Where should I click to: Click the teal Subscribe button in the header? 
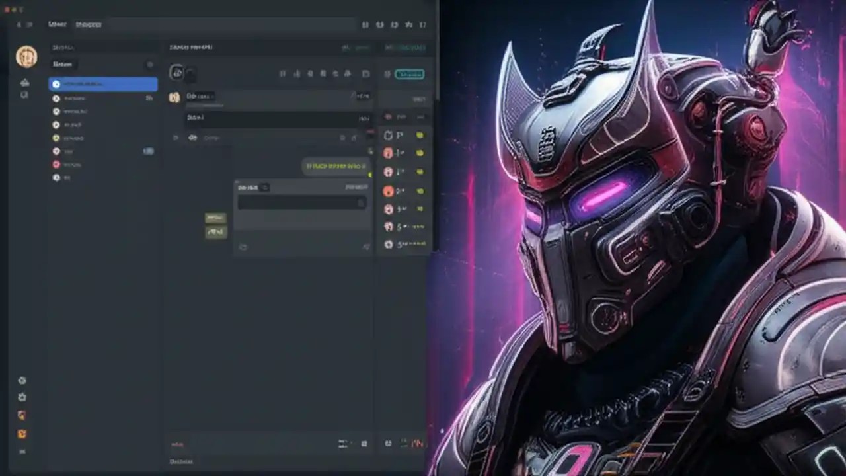coord(410,73)
